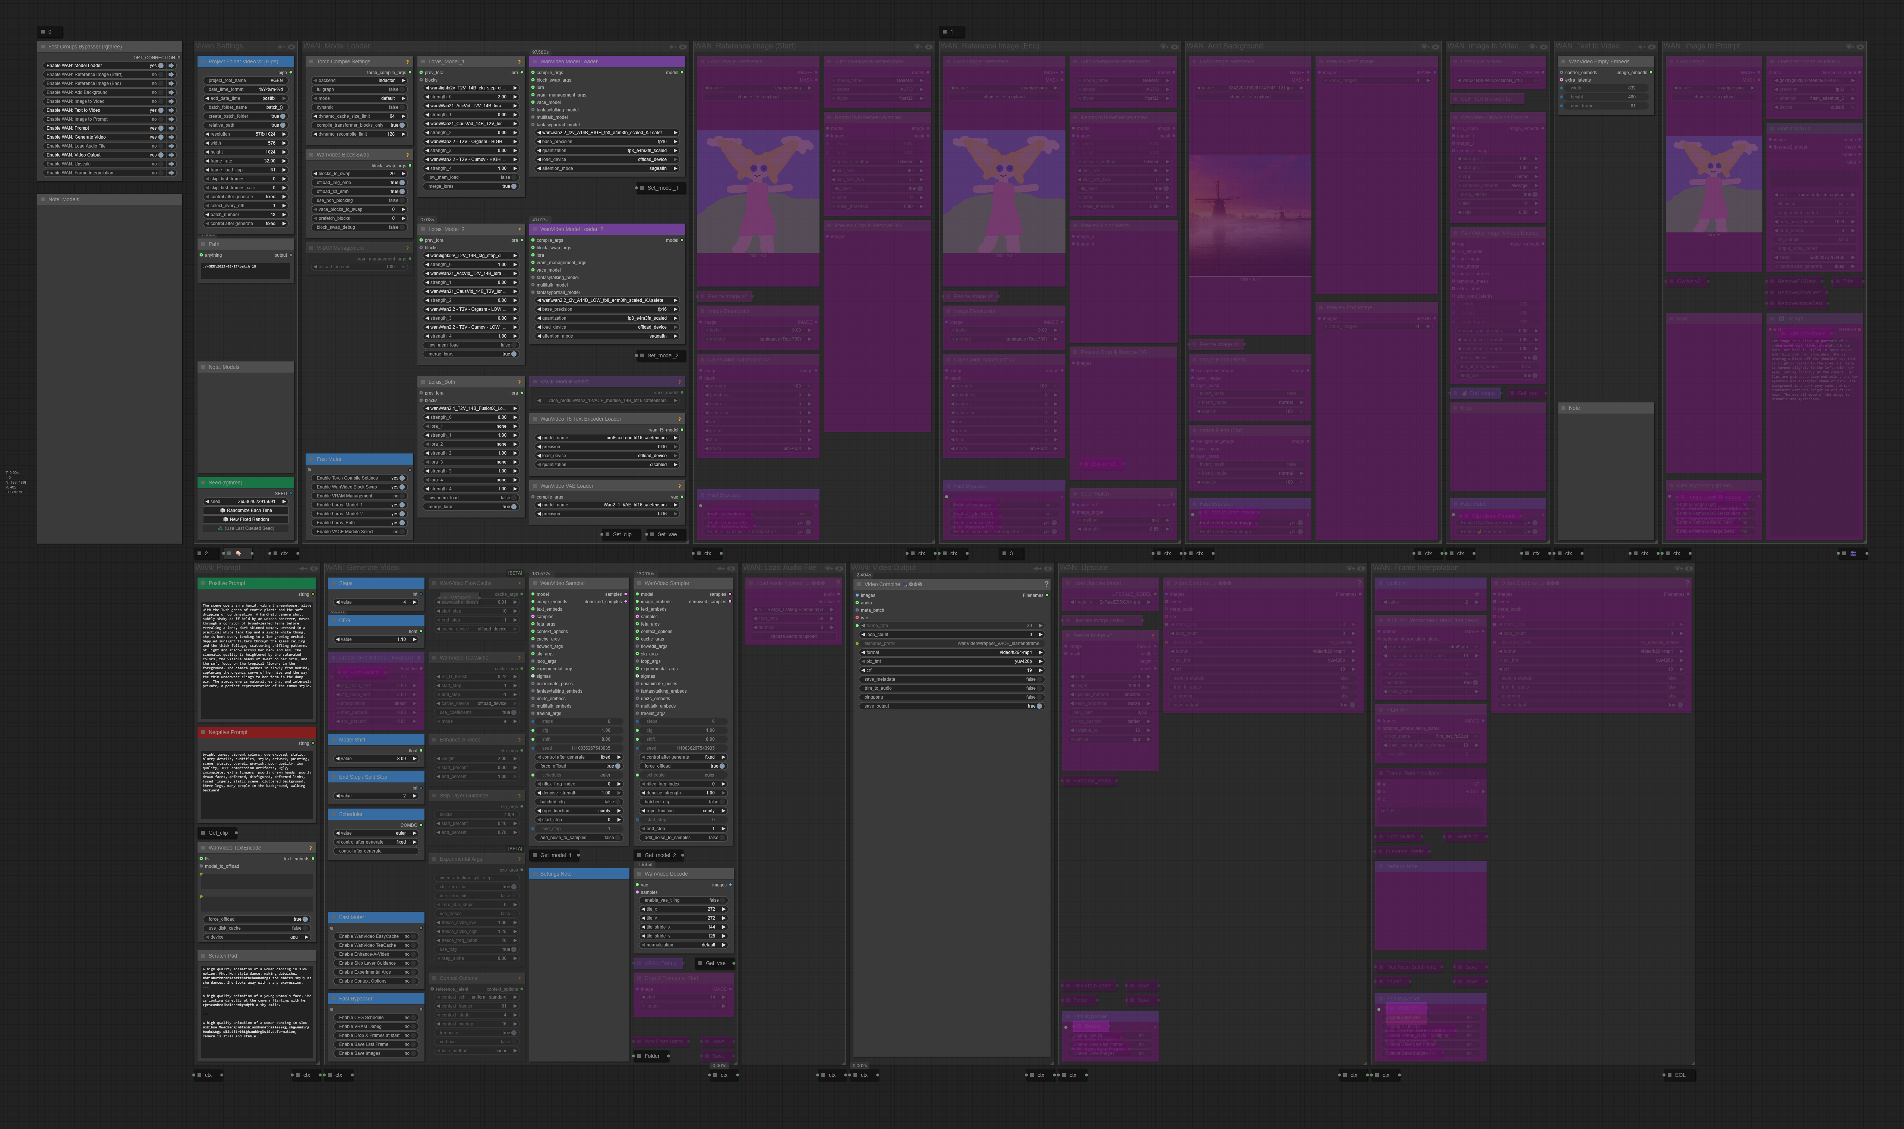Toggle Enable Save Last Frame in Generate Video Bypasser
Viewport: 1904px width, 1129px height.
pos(413,1044)
